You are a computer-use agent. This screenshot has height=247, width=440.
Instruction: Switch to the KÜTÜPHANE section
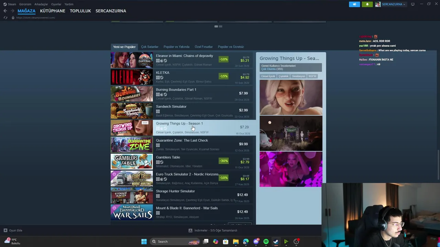(53, 11)
